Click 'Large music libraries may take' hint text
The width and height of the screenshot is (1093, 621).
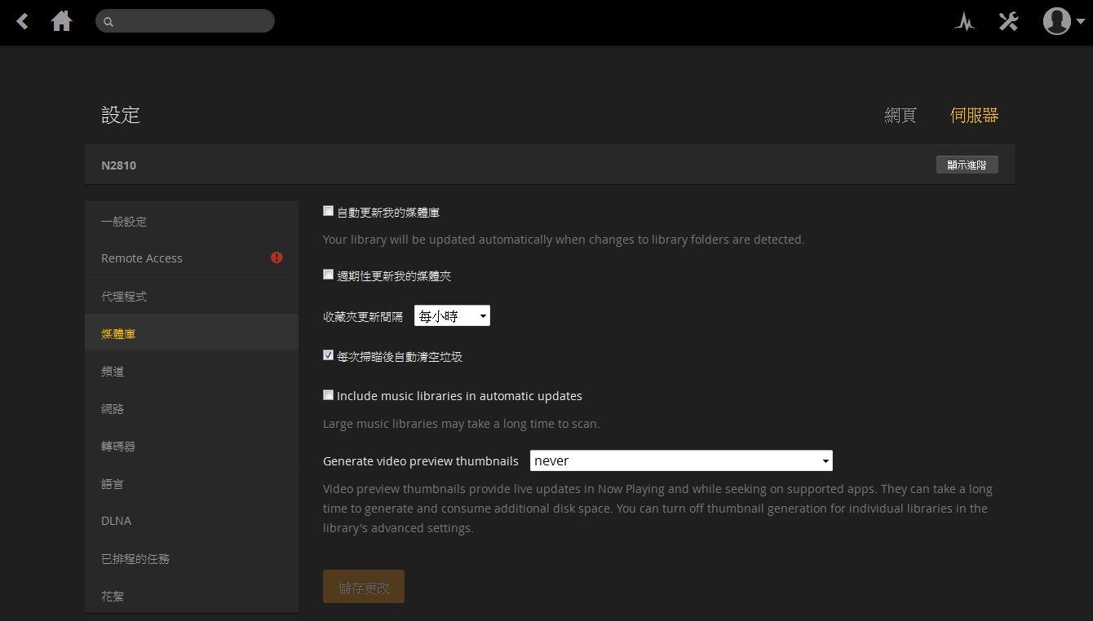point(462,424)
